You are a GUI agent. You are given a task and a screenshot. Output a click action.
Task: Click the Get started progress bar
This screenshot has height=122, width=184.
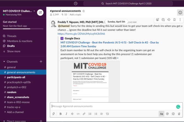(16, 28)
